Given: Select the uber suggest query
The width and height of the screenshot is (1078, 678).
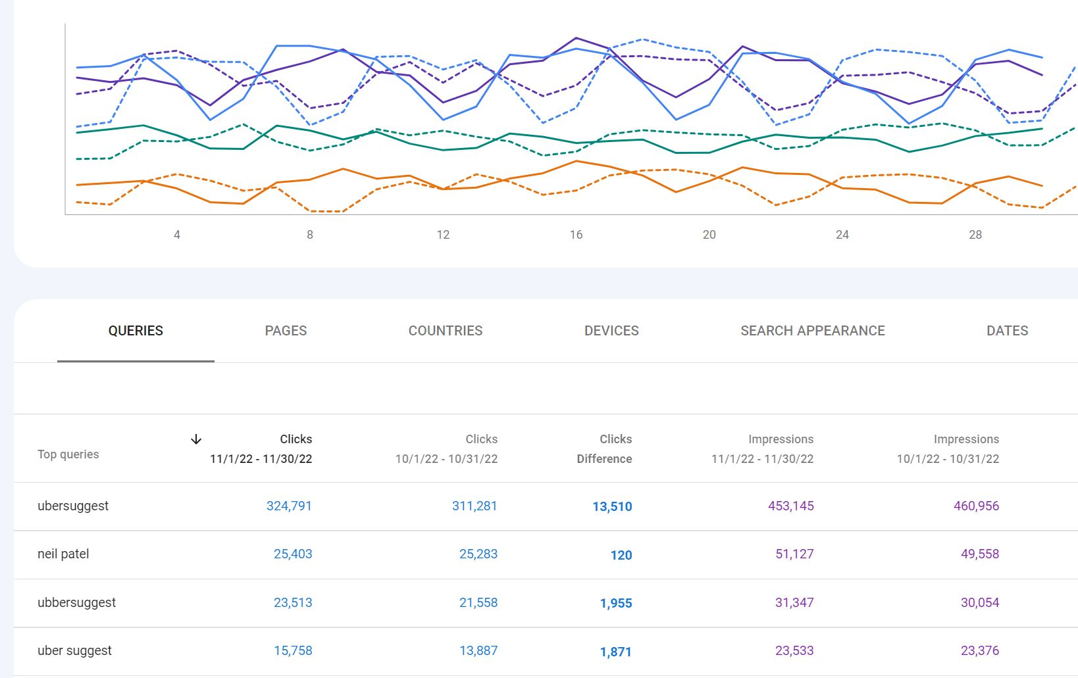Looking at the screenshot, I should tap(74, 650).
